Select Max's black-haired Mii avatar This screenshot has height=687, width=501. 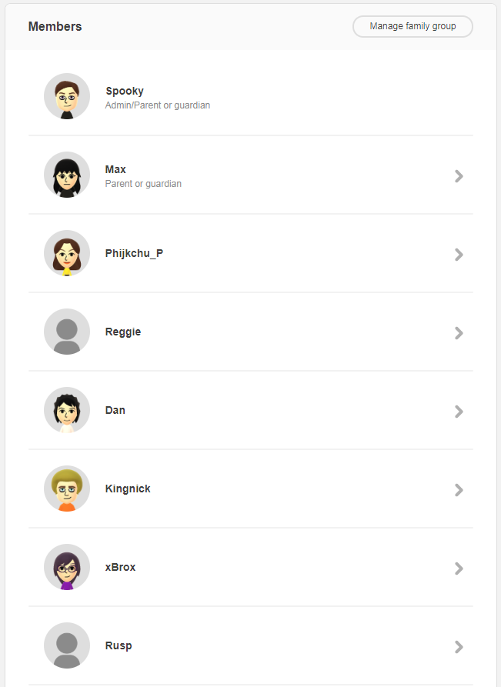(67, 175)
